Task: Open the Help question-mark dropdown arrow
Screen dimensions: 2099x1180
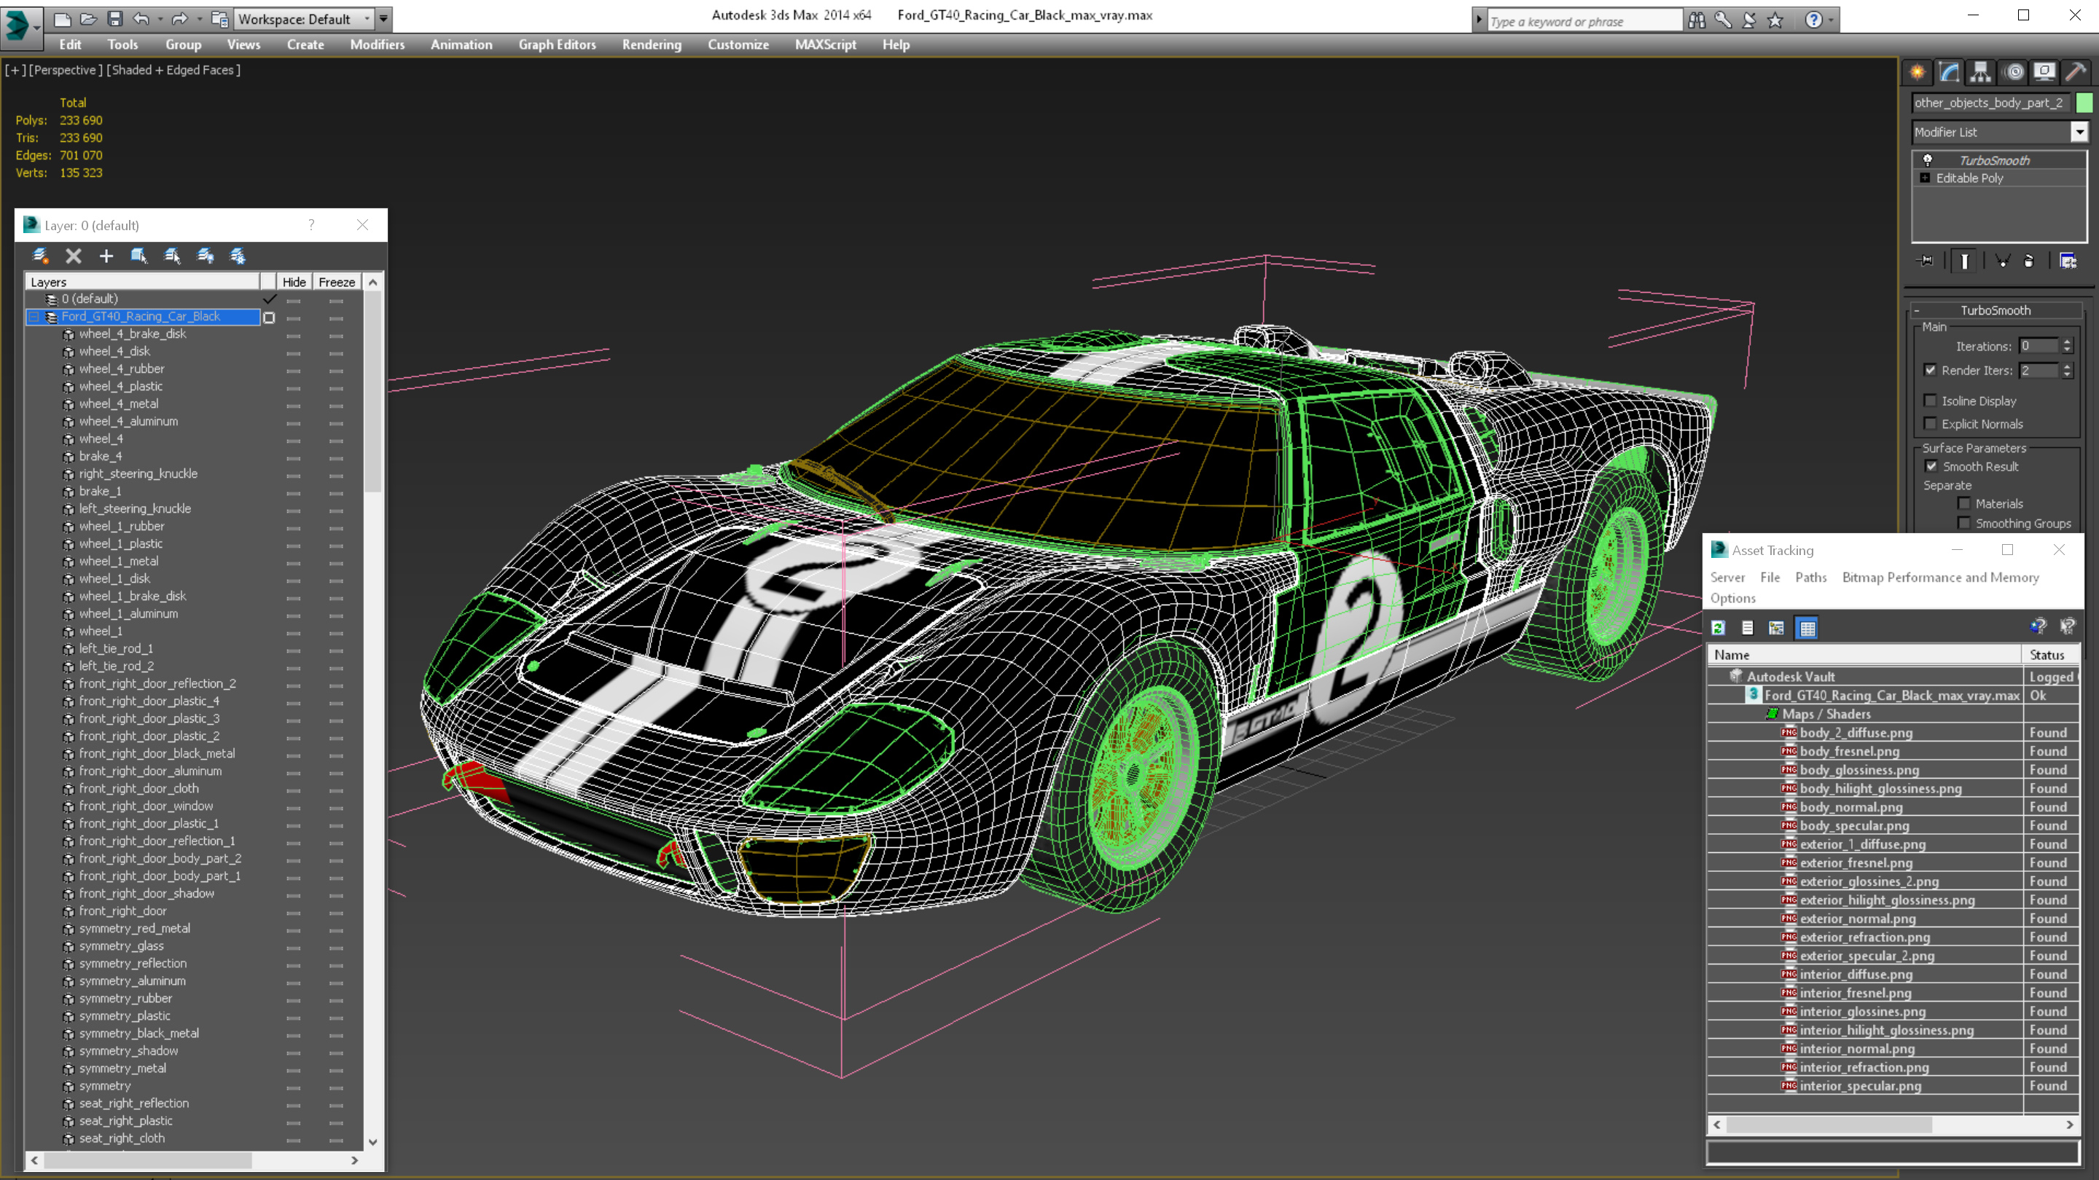Action: point(1832,20)
